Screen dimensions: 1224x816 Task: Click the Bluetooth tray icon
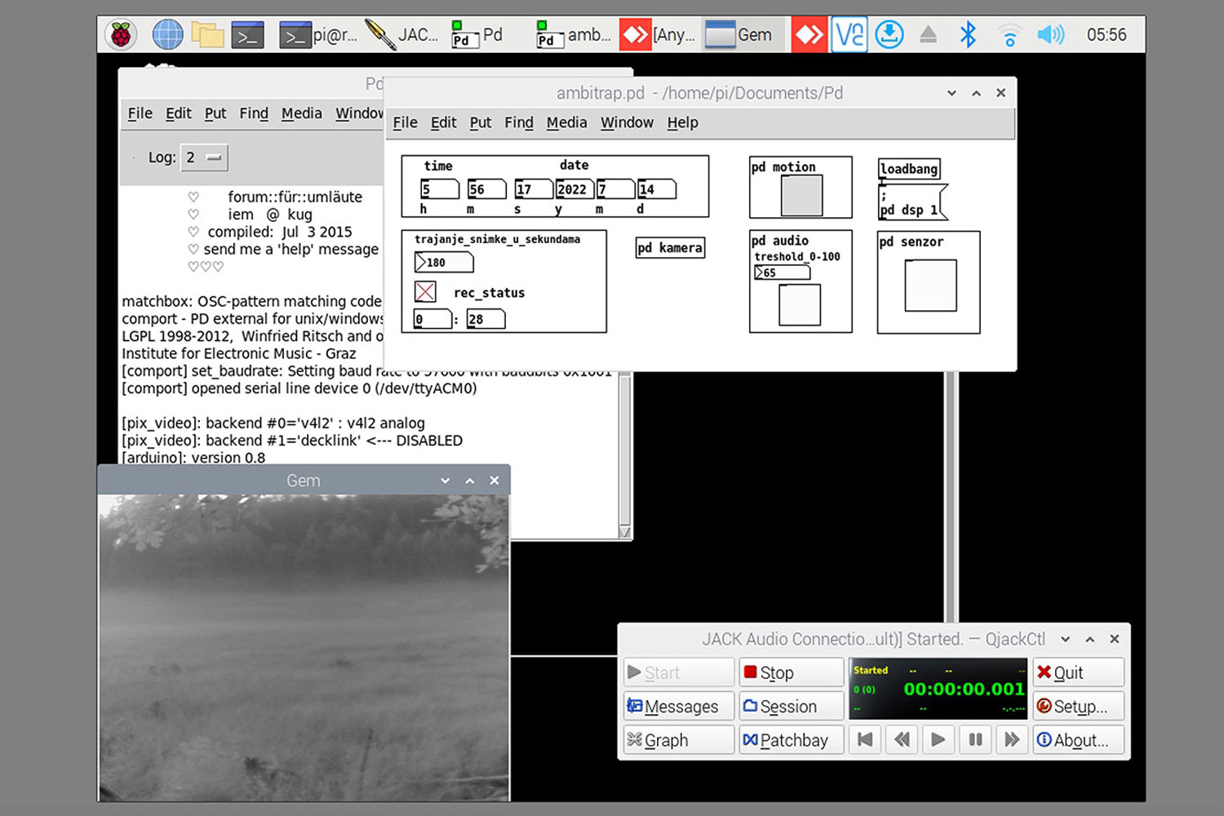pyautogui.click(x=968, y=34)
